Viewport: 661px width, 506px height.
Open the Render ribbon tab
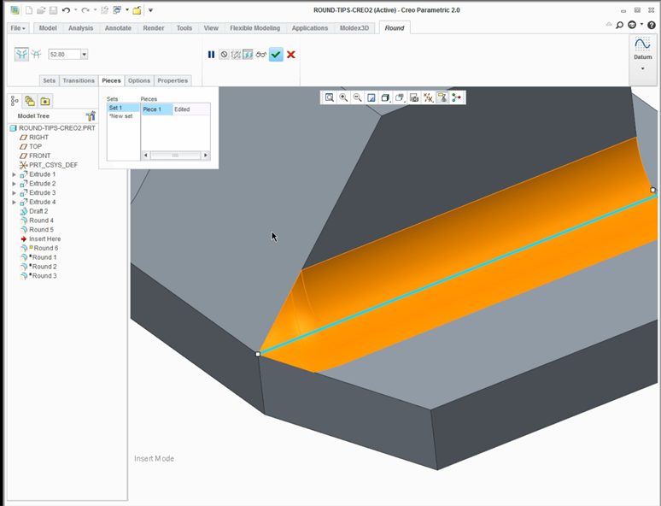(x=154, y=28)
